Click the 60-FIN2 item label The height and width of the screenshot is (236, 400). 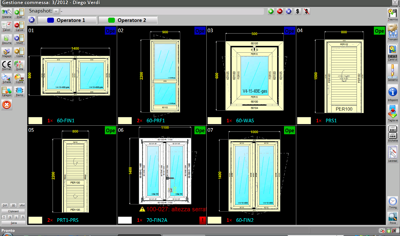click(245, 220)
